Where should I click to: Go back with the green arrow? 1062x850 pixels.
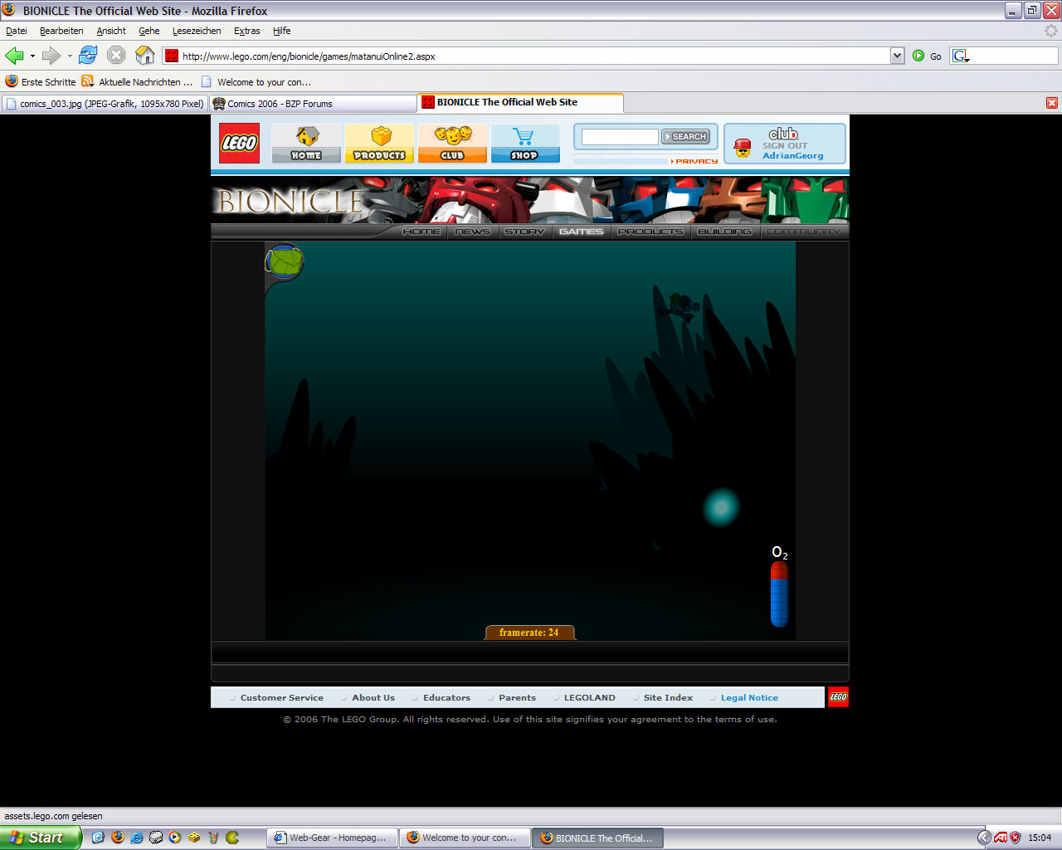[x=14, y=56]
